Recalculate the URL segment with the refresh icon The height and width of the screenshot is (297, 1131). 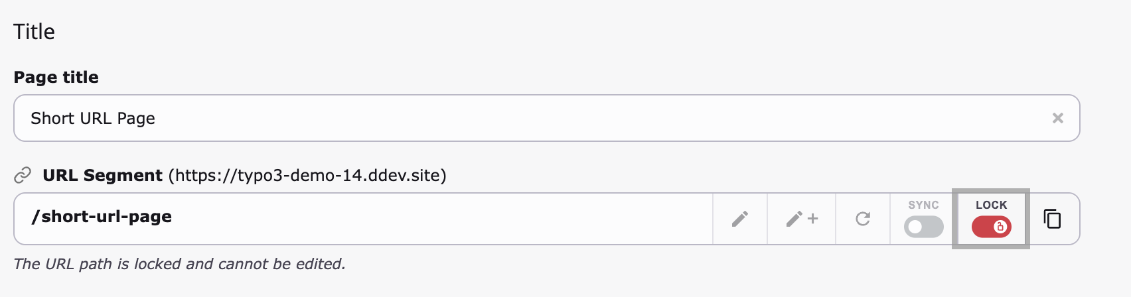(x=863, y=219)
